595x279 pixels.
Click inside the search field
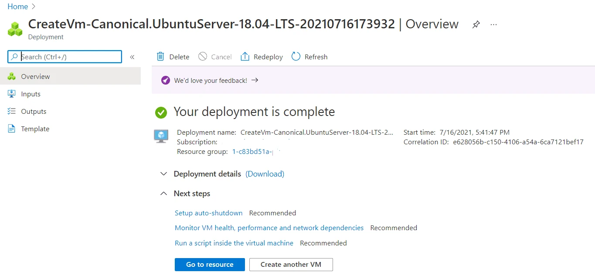tap(65, 57)
